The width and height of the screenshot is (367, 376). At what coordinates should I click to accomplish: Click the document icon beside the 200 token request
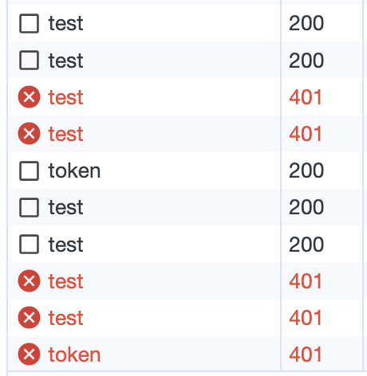30,170
